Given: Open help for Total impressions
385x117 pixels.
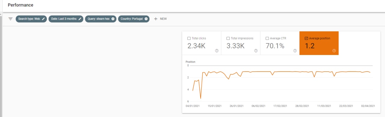Looking at the screenshot, I should (x=256, y=51).
